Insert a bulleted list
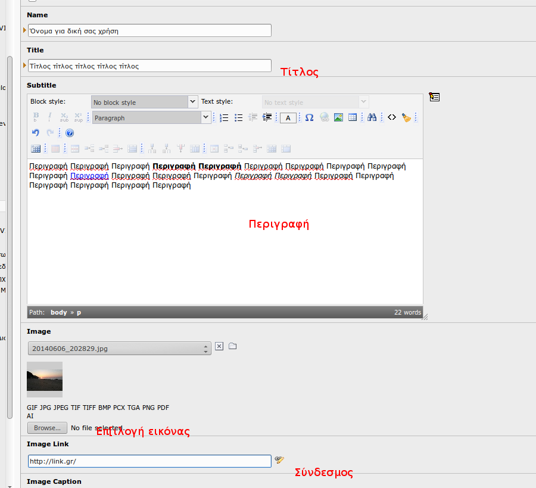Image resolution: width=536 pixels, height=488 pixels. (238, 118)
